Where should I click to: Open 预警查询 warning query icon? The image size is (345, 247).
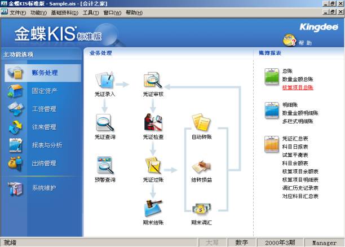click(x=105, y=165)
